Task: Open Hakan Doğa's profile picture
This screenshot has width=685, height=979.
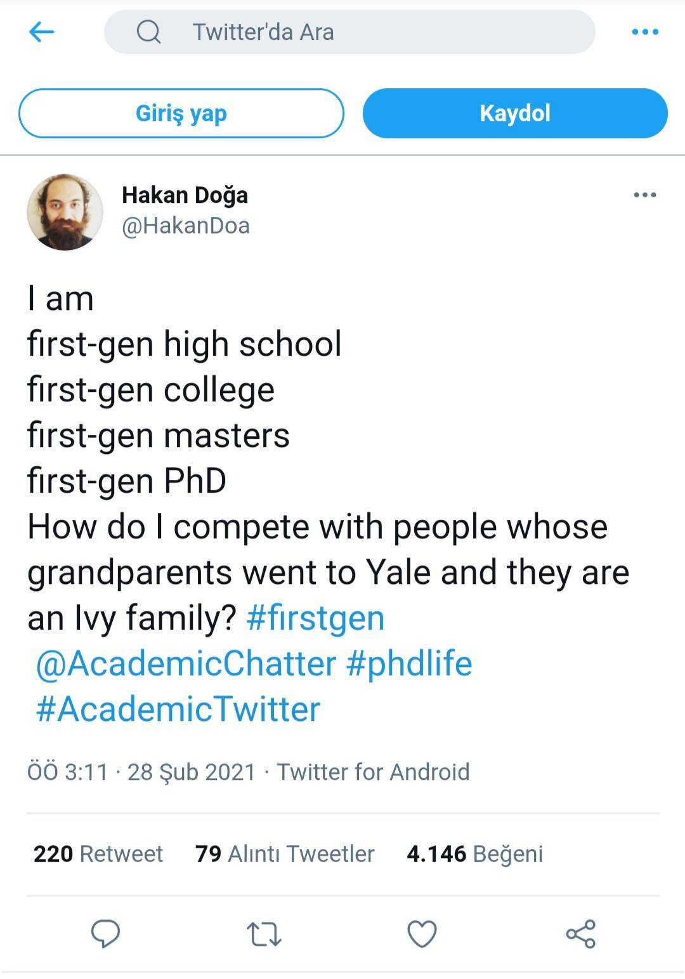Action: click(65, 212)
